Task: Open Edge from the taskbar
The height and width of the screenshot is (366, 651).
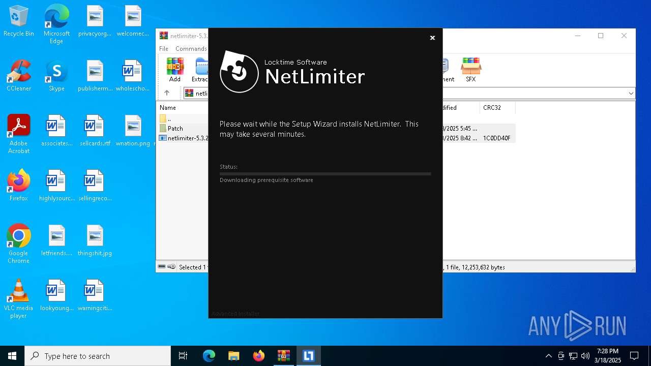Action: [209, 356]
